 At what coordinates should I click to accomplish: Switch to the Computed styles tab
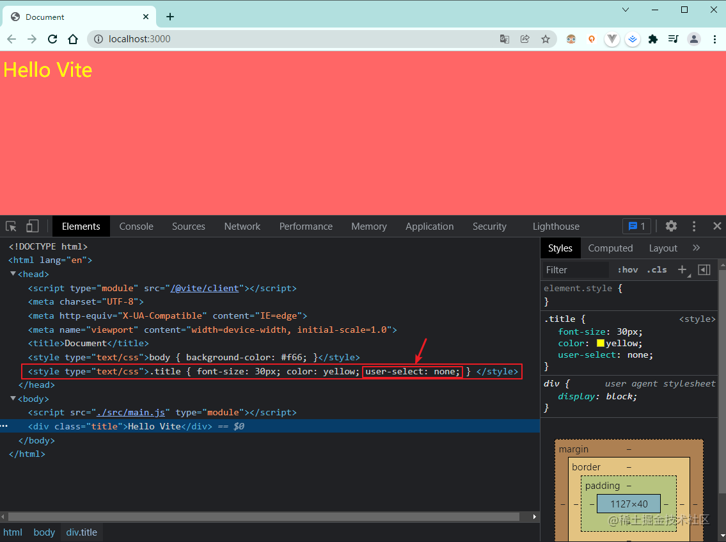click(x=610, y=248)
